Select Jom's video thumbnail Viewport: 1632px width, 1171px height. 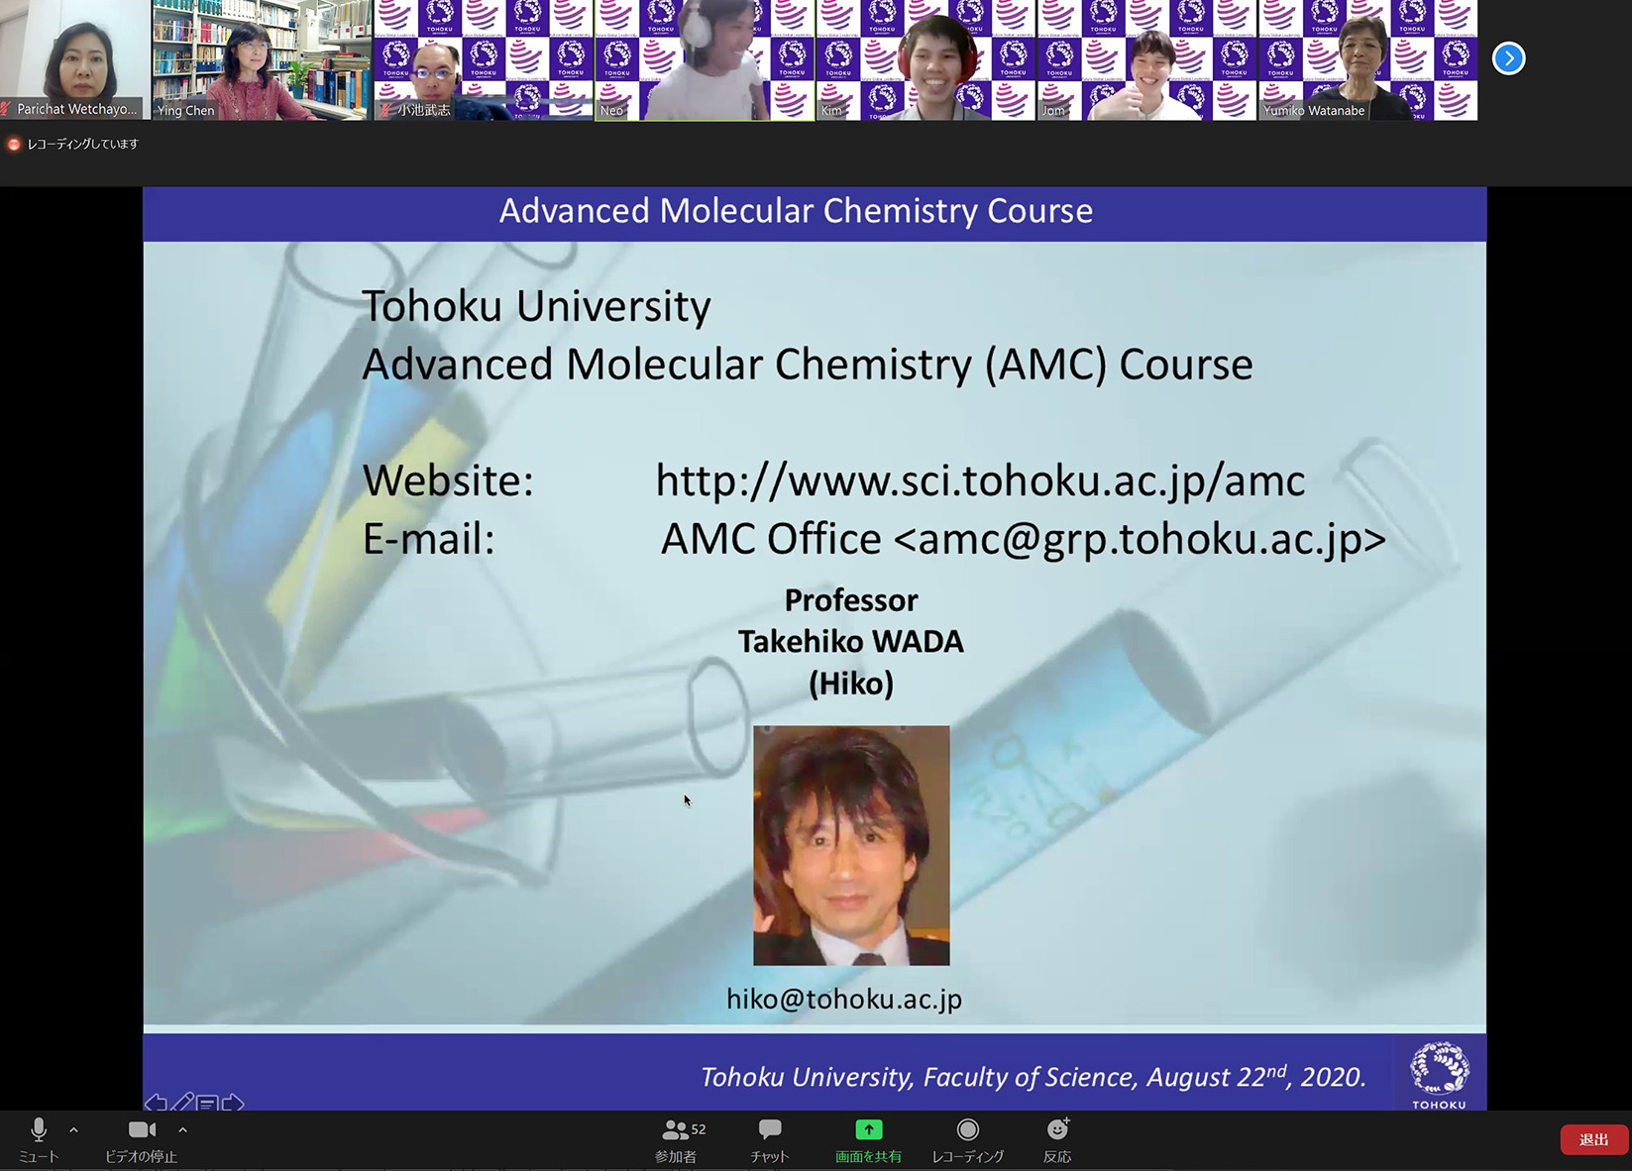(1147, 59)
